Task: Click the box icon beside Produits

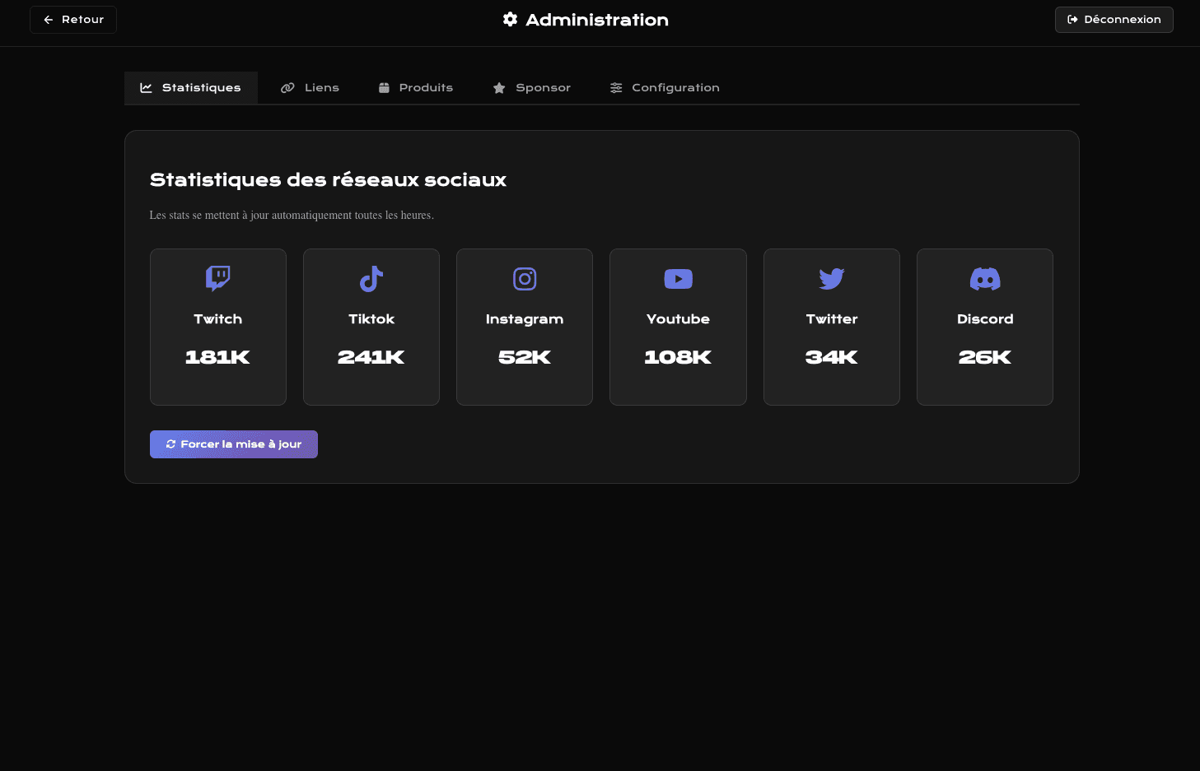Action: click(x=384, y=87)
